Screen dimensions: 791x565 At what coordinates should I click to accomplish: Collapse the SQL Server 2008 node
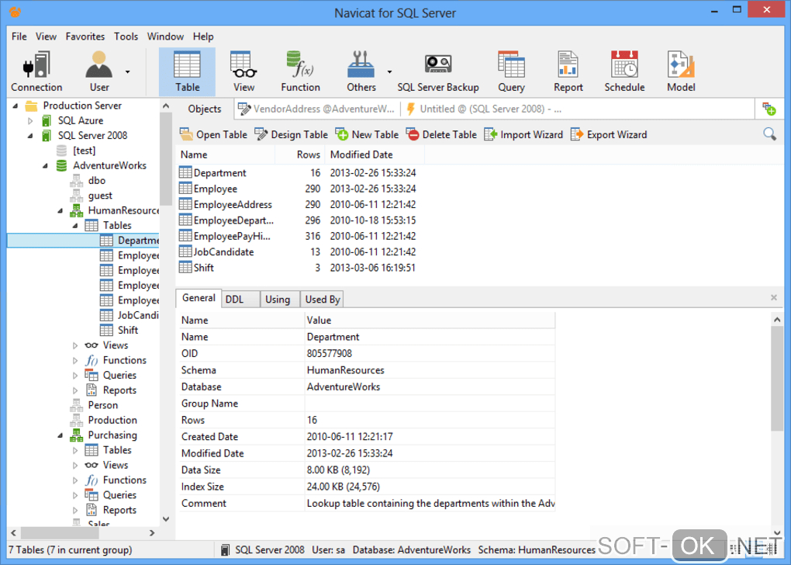(30, 135)
